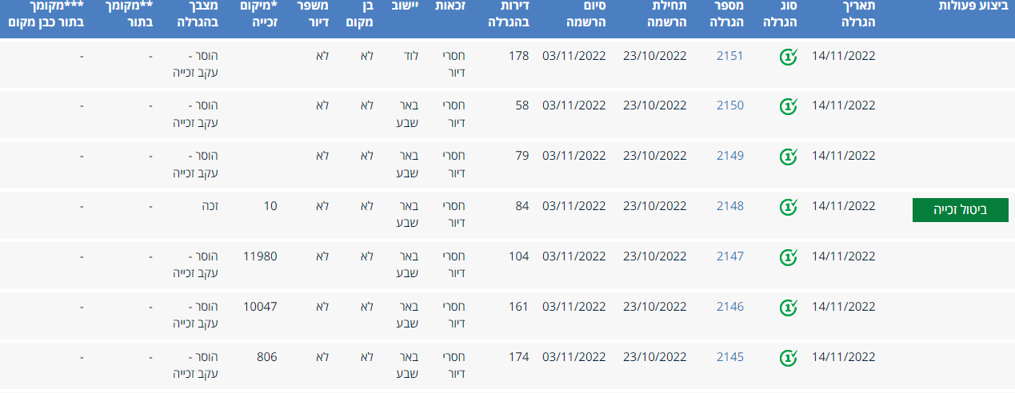1015x393 pixels.
Task: Click the green lottery type icon beside 2146
Action: [x=789, y=308]
